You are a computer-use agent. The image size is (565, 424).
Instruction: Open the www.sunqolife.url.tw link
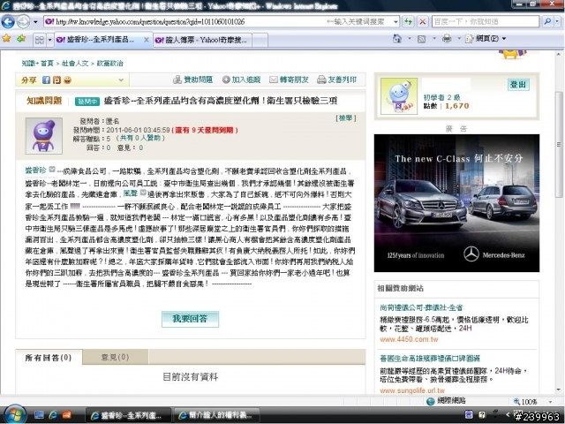tap(412, 390)
